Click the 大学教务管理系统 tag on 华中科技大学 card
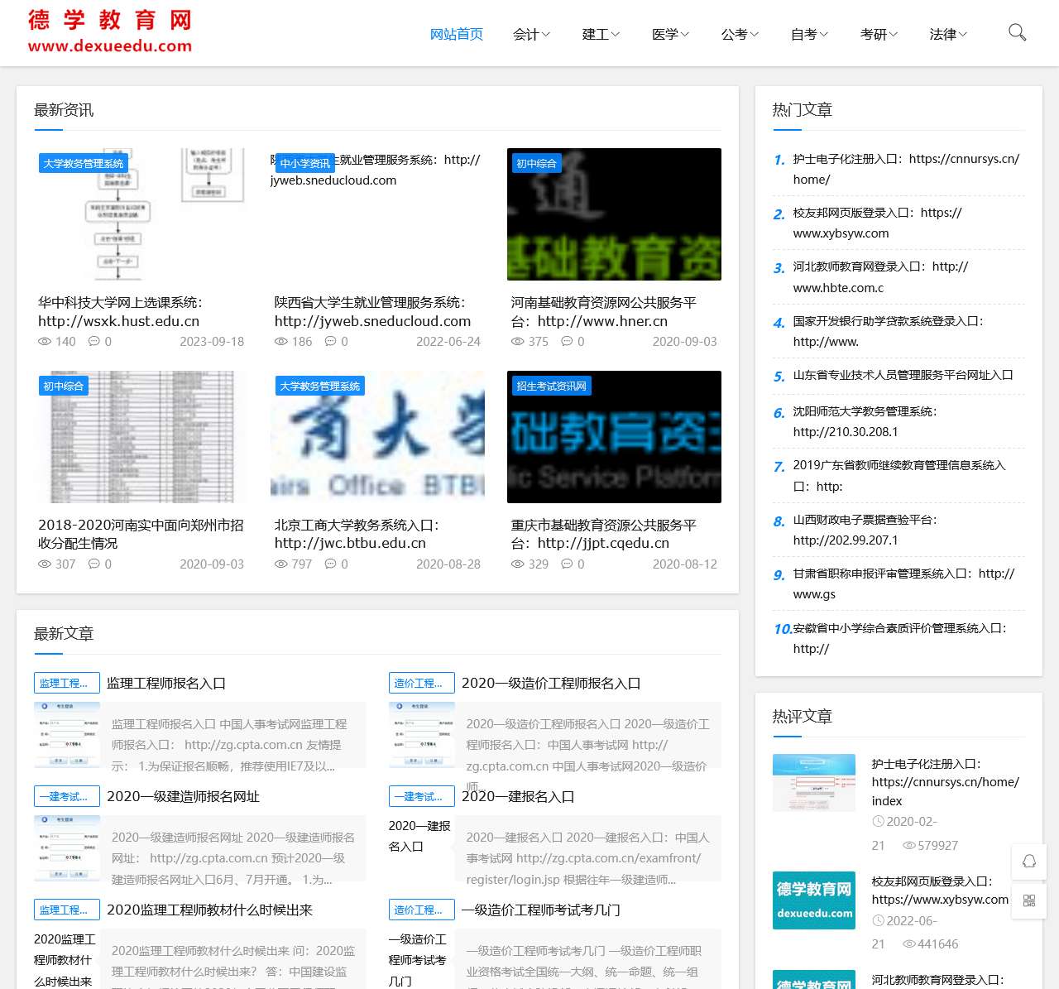The width and height of the screenshot is (1059, 989). pyautogui.click(x=84, y=163)
